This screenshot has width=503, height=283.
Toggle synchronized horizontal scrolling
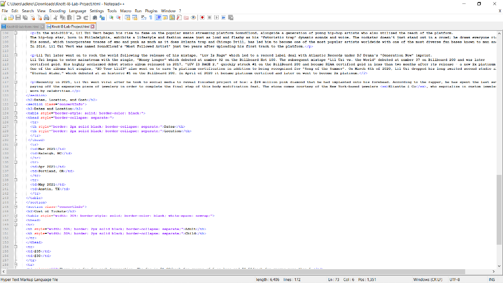tap(135, 18)
